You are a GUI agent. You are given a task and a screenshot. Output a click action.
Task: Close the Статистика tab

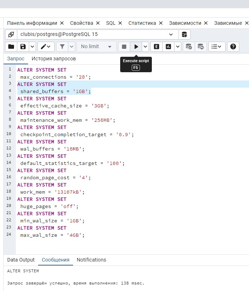pyautogui.click(x=161, y=23)
